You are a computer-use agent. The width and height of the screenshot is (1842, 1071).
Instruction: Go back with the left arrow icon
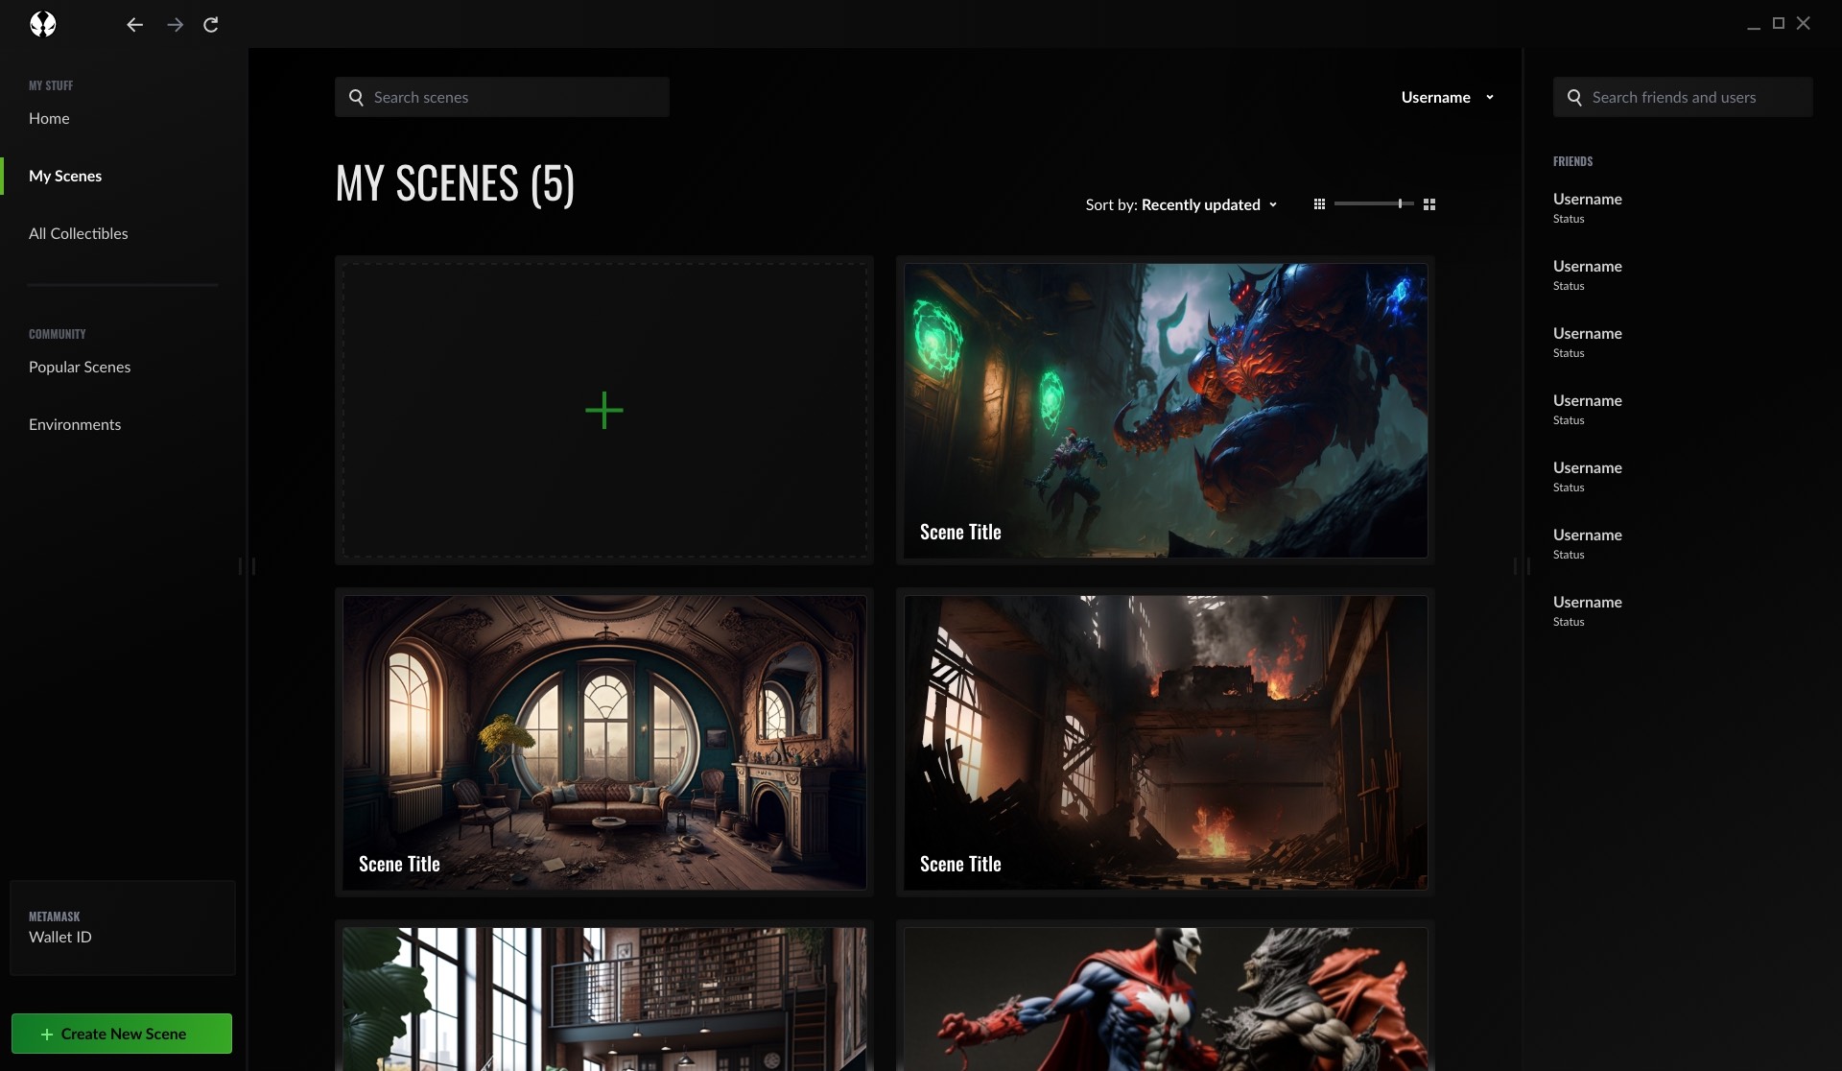click(x=134, y=25)
